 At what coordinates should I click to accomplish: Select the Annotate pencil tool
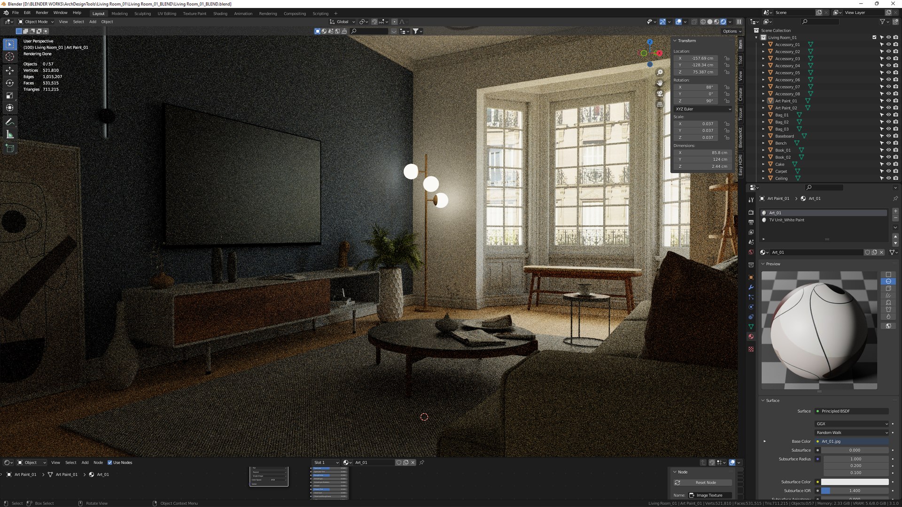click(10, 122)
